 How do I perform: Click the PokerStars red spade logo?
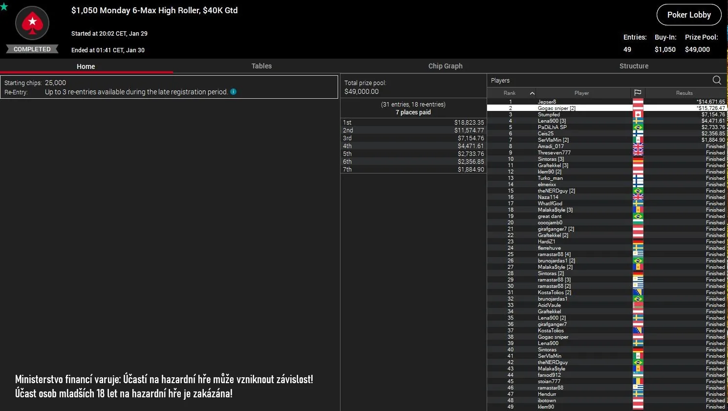pyautogui.click(x=32, y=22)
